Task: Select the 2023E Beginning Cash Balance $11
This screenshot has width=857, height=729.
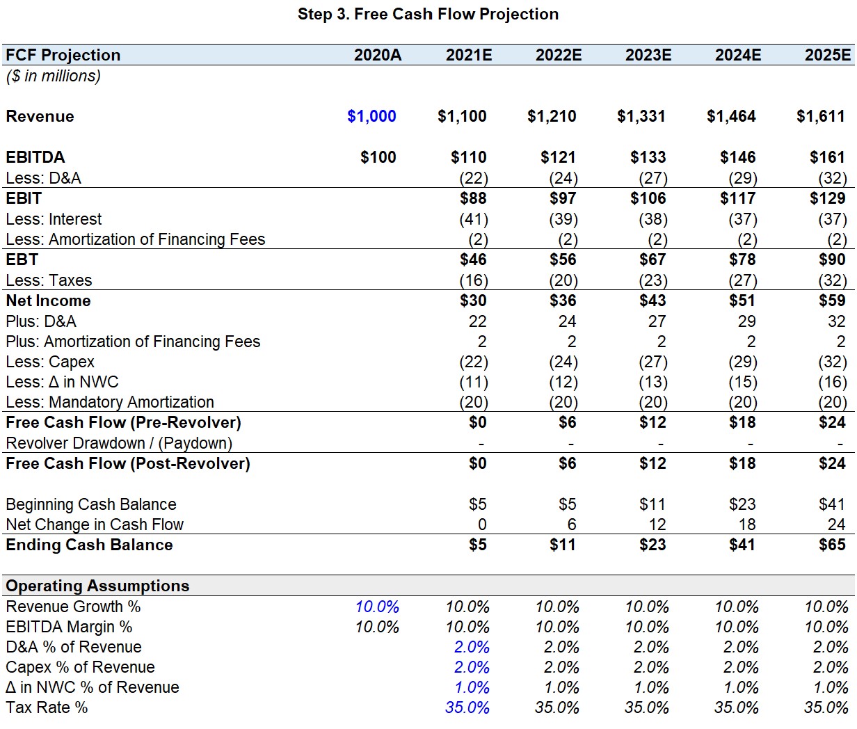Action: [x=652, y=504]
